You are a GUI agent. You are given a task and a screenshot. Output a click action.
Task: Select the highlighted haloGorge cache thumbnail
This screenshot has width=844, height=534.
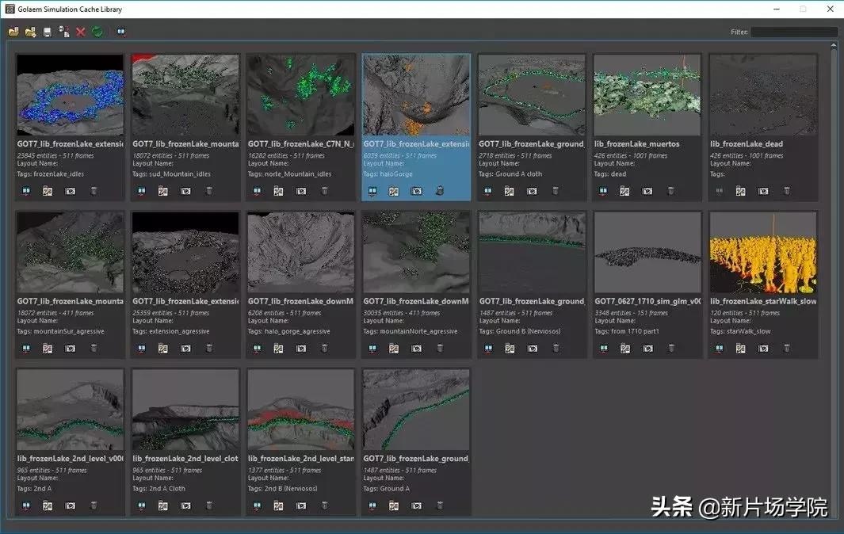click(x=416, y=95)
